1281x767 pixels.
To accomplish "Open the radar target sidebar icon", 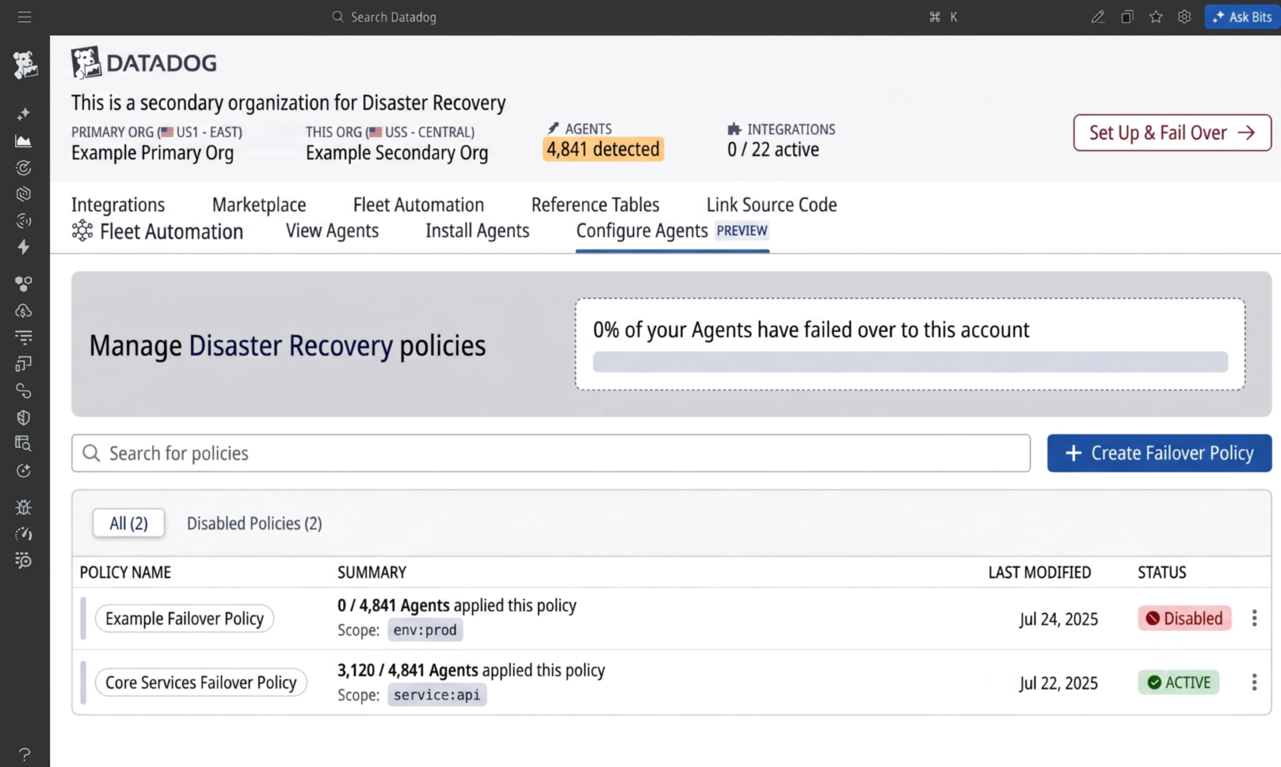I will [23, 168].
